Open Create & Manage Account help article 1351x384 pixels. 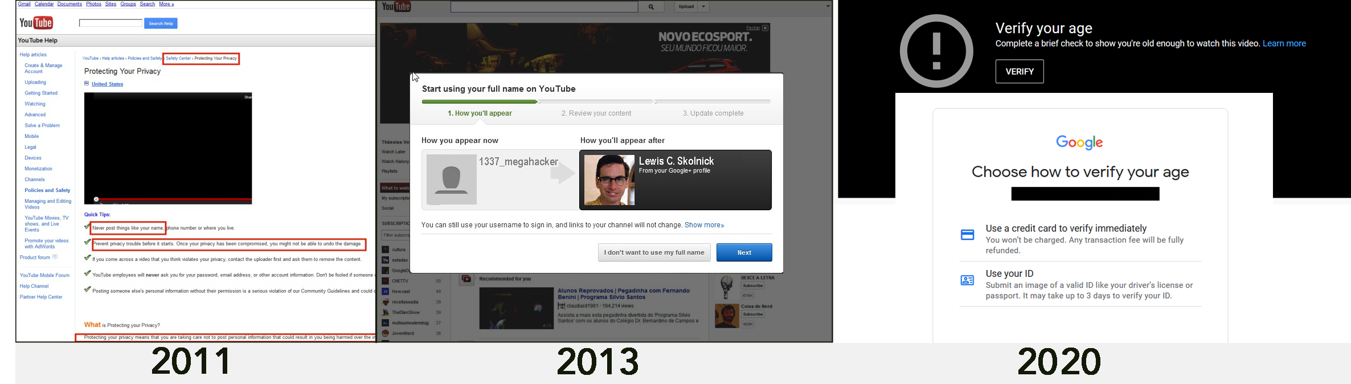43,68
